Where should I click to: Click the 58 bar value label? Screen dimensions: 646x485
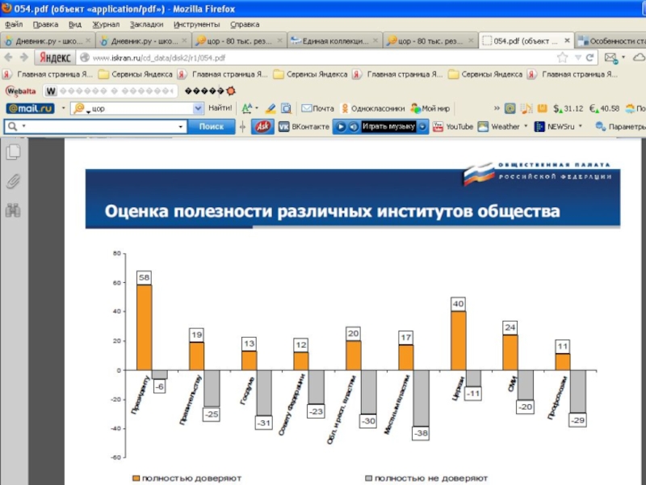145,277
